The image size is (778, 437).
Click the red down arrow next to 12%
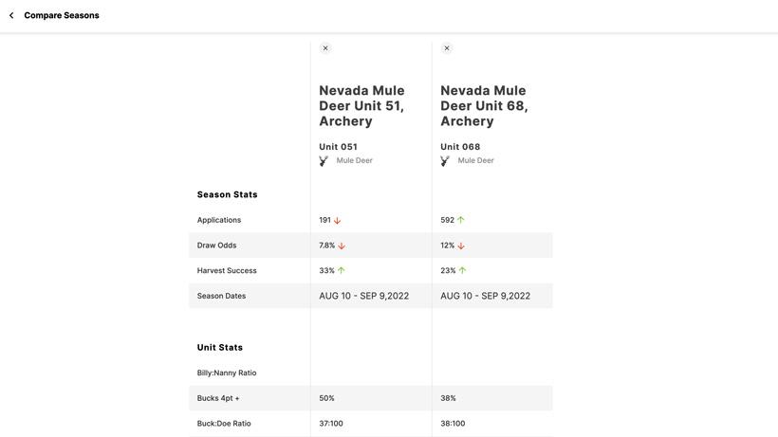[461, 246]
